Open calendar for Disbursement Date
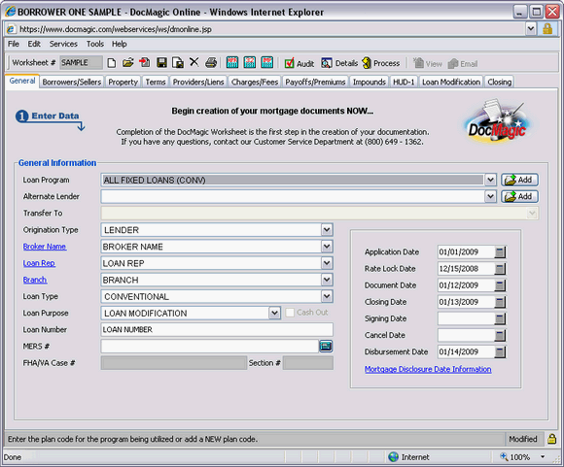This screenshot has height=467, width=564. tap(500, 351)
